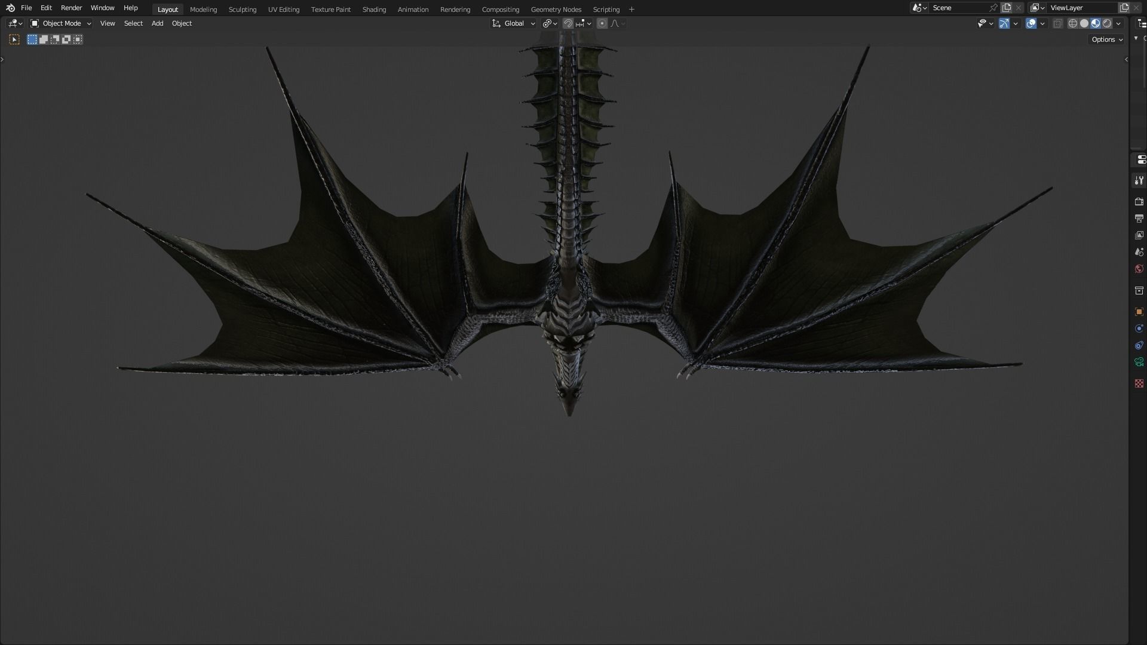Open World properties tab

pyautogui.click(x=1139, y=269)
